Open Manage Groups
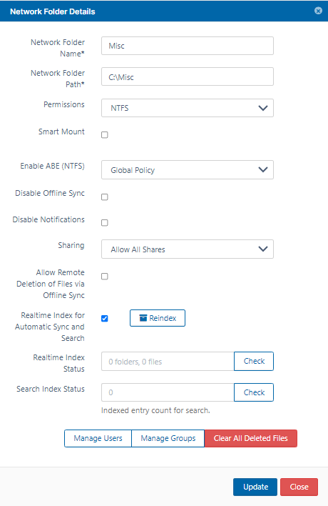Screen dimensions: 328x506 point(168,438)
